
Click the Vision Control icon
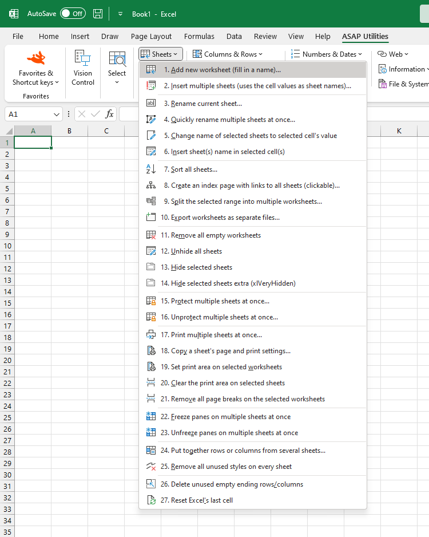click(x=83, y=58)
